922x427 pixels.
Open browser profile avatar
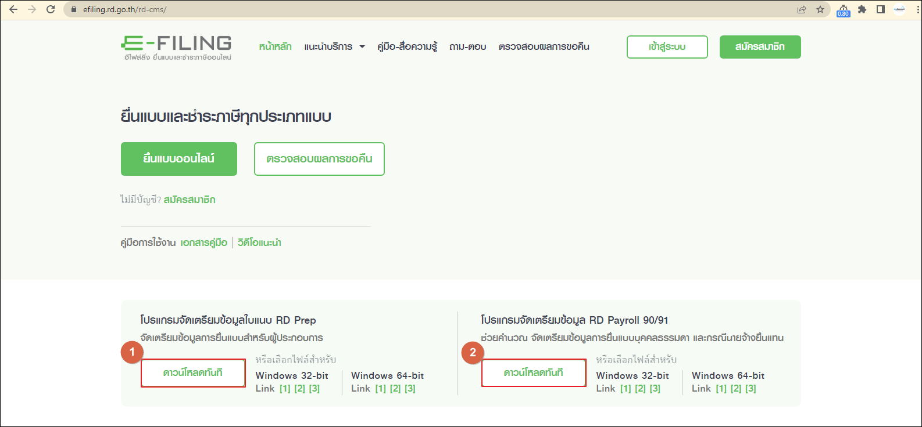point(899,9)
